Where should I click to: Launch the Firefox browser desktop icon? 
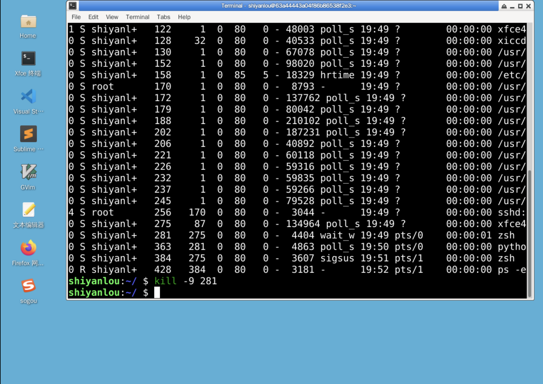point(28,253)
